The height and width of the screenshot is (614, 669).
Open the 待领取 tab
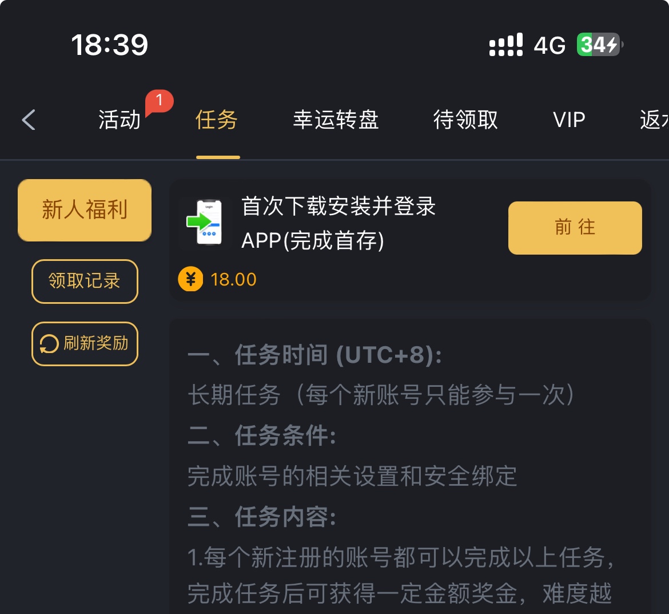click(x=465, y=120)
